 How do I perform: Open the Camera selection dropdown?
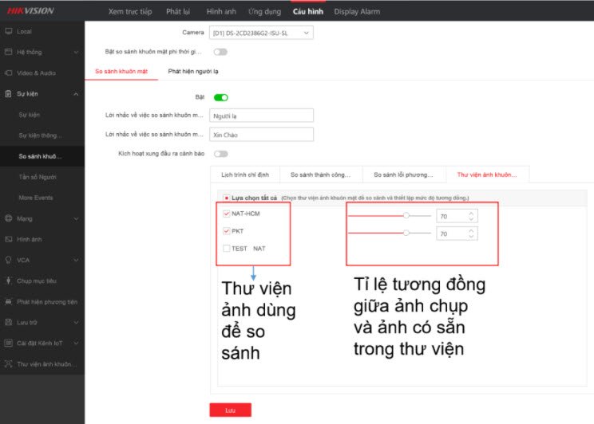[x=261, y=33]
